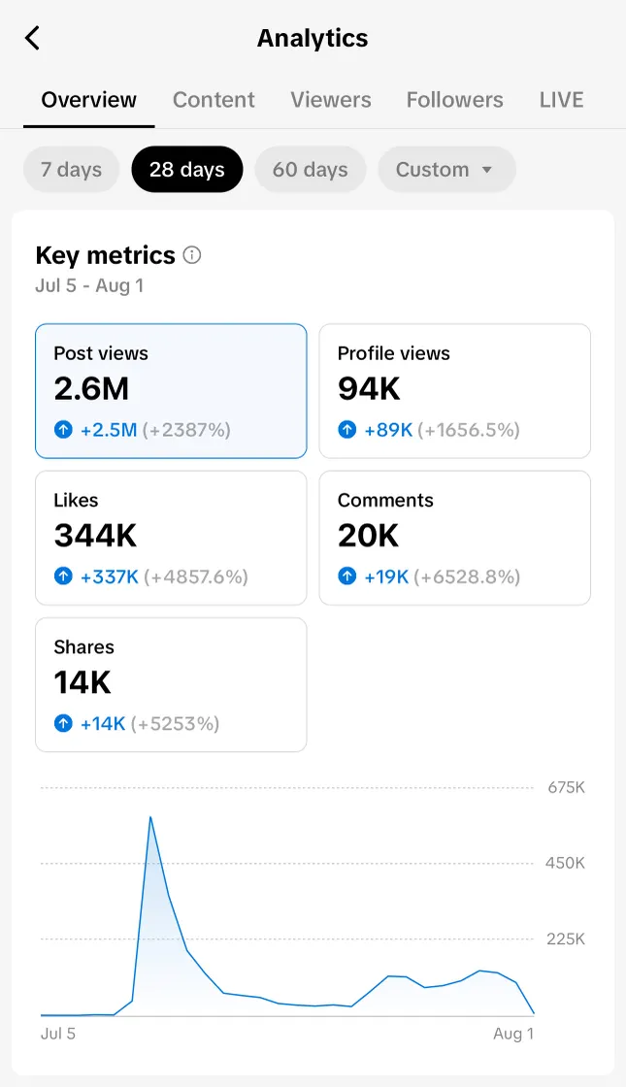Screen dimensions: 626x1087
Task: Select the 60 days range
Action: [310, 170]
